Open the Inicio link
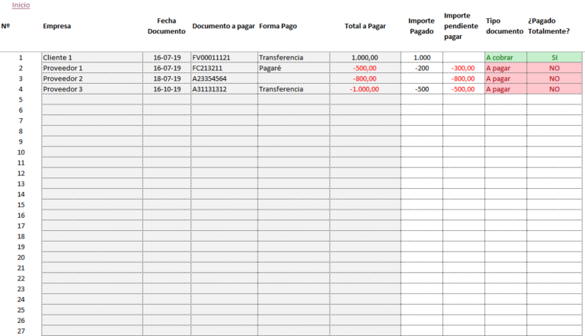The height and width of the screenshot is (336, 585). pos(21,5)
